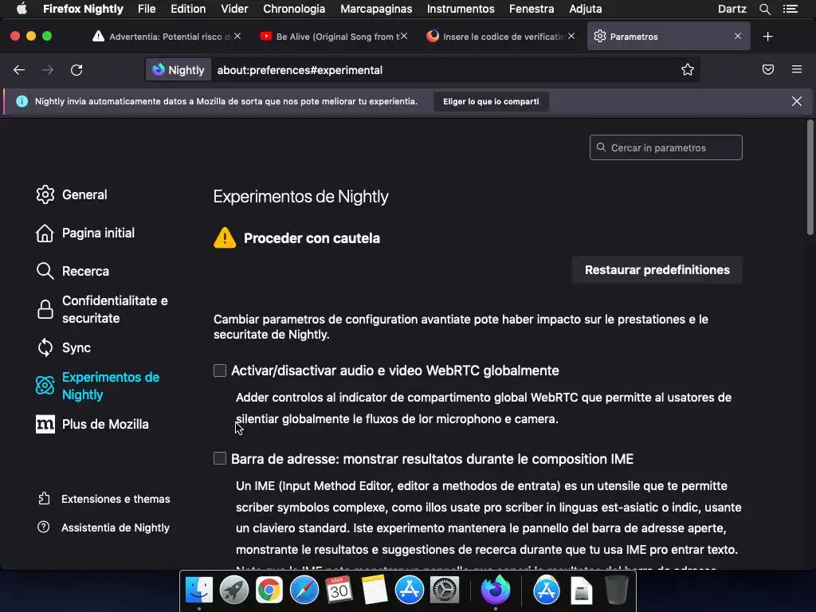Click the info icon in the notification bar
Viewport: 816px width, 612px height.
[x=22, y=101]
